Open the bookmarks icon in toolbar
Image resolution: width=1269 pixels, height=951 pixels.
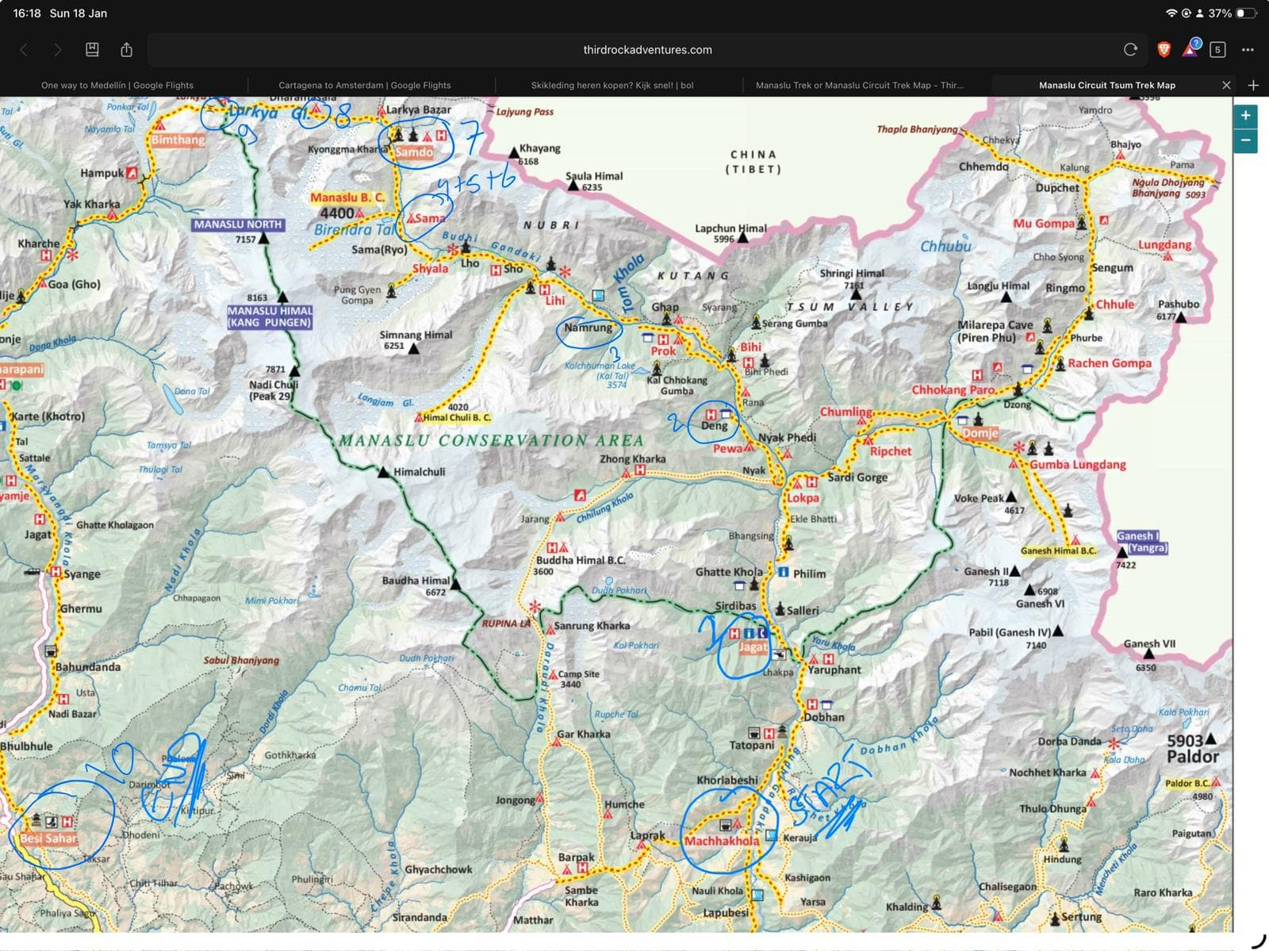coord(92,49)
